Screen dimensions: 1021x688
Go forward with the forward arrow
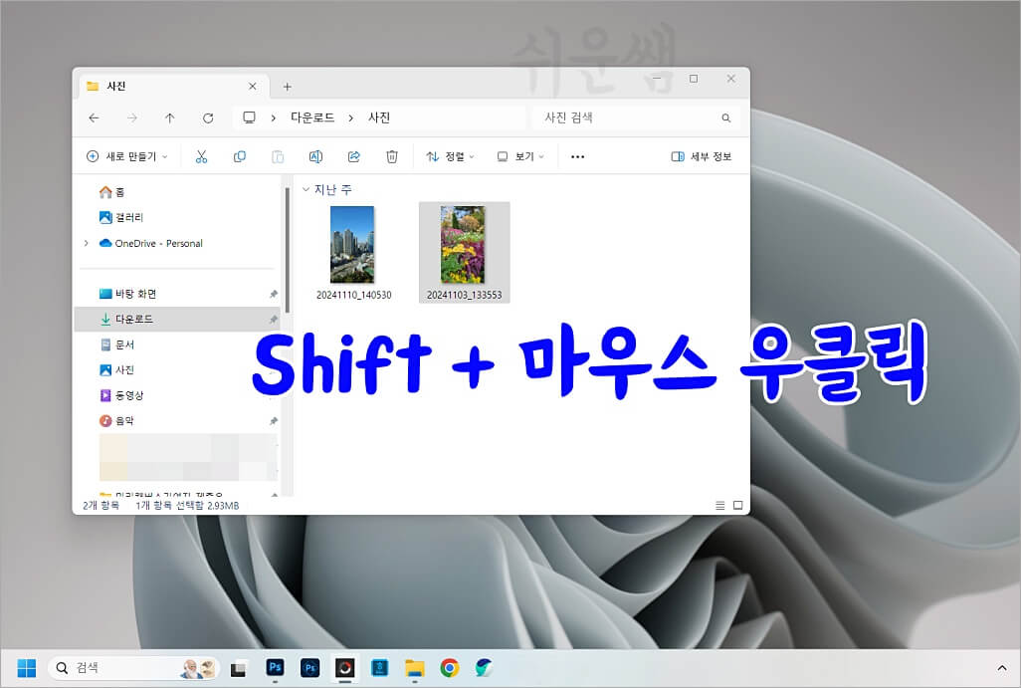[132, 117]
